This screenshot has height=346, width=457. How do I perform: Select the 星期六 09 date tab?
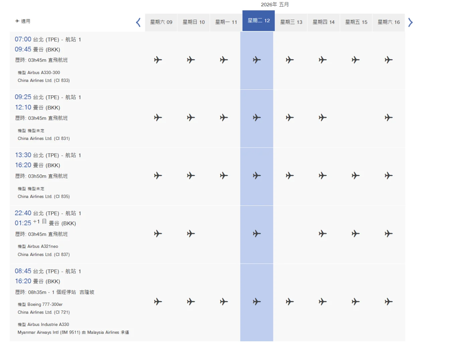click(x=161, y=22)
